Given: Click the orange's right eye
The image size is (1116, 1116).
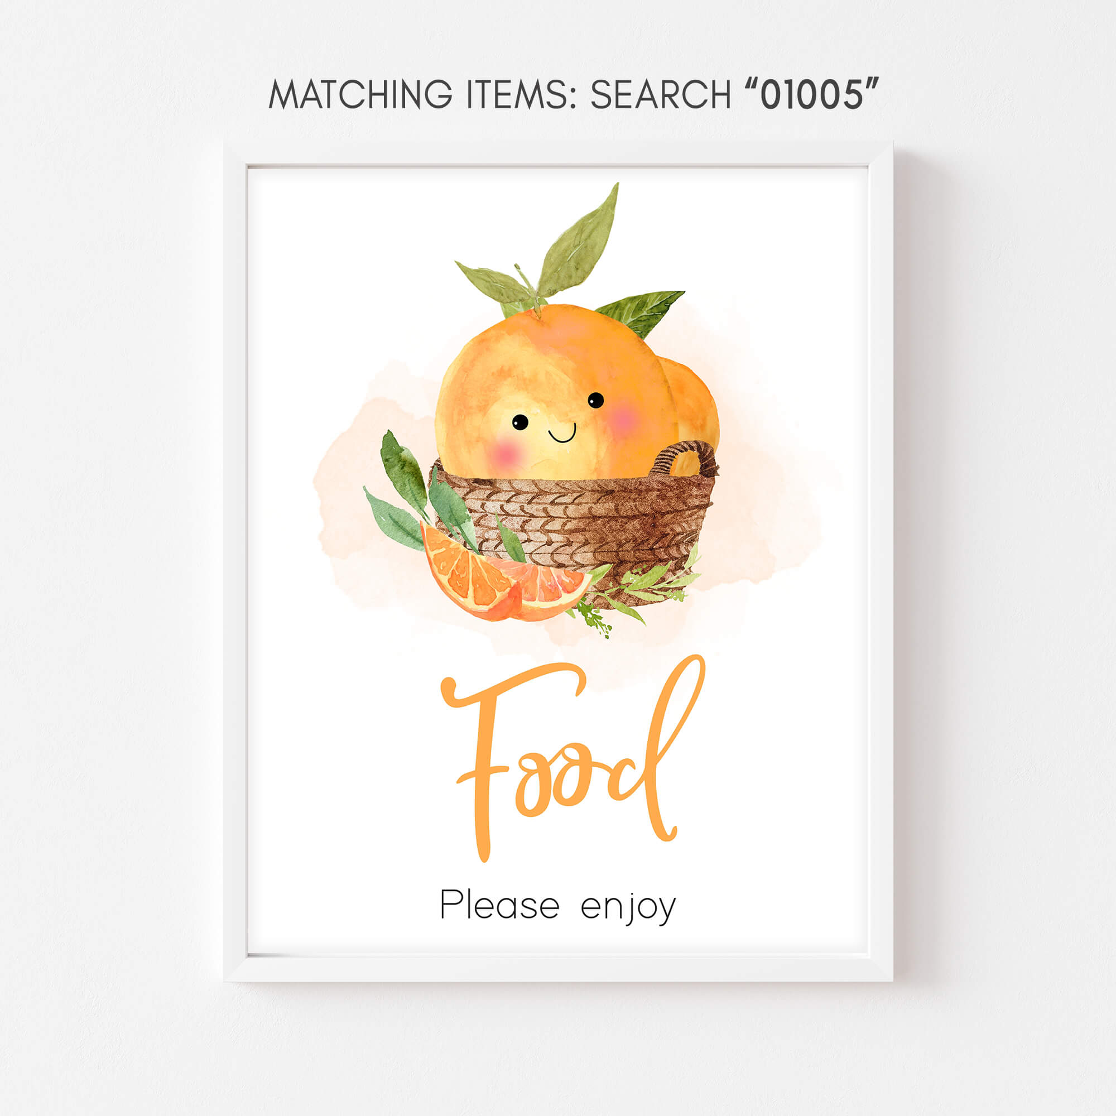Looking at the screenshot, I should point(595,400).
